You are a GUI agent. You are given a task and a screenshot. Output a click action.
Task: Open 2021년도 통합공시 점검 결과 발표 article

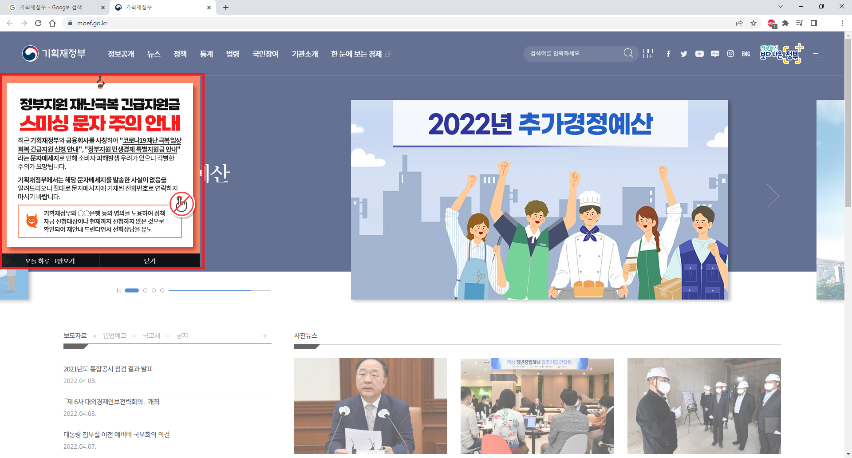click(x=108, y=369)
